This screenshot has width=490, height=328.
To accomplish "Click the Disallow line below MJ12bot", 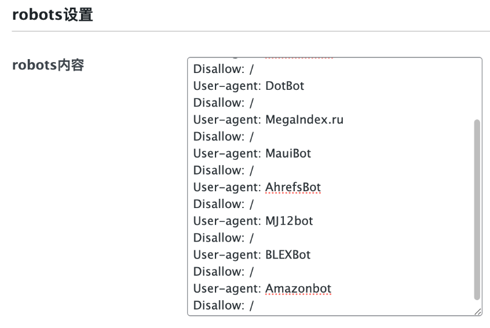I will pyautogui.click(x=223, y=238).
